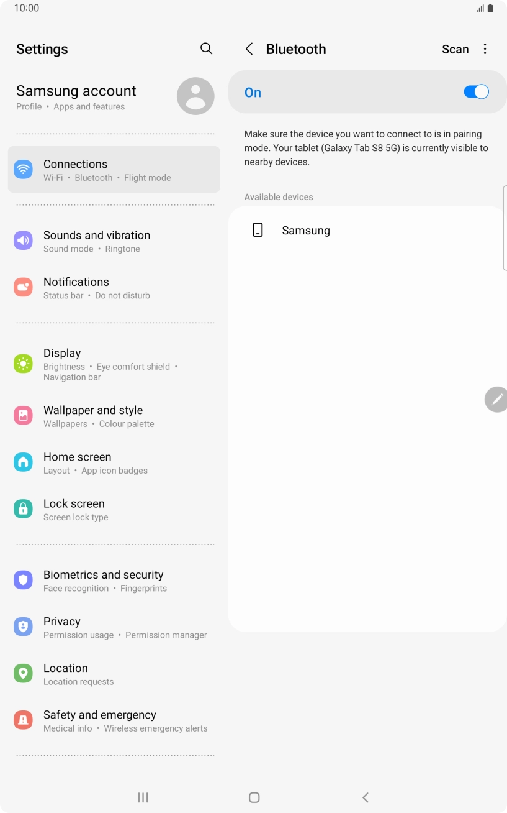Tap the Notifications icon in settings list
This screenshot has width=507, height=813.
23,287
